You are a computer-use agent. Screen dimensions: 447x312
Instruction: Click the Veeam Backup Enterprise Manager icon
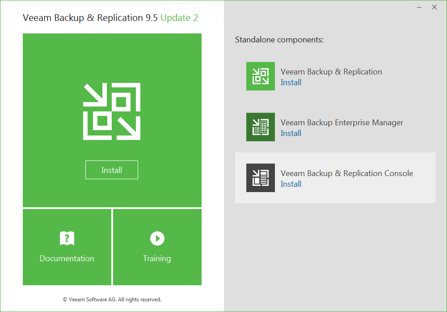(261, 127)
